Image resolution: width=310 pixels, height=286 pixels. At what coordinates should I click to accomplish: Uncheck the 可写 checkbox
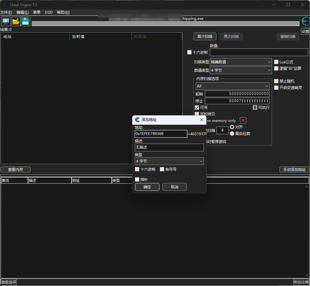pos(197,108)
